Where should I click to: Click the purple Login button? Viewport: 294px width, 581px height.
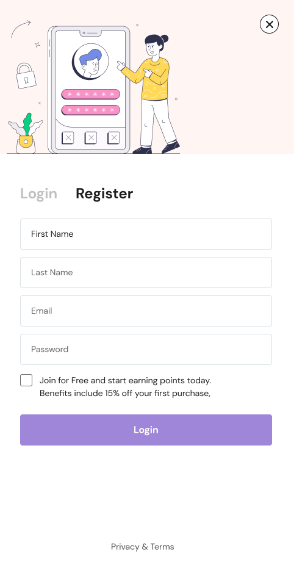click(146, 430)
